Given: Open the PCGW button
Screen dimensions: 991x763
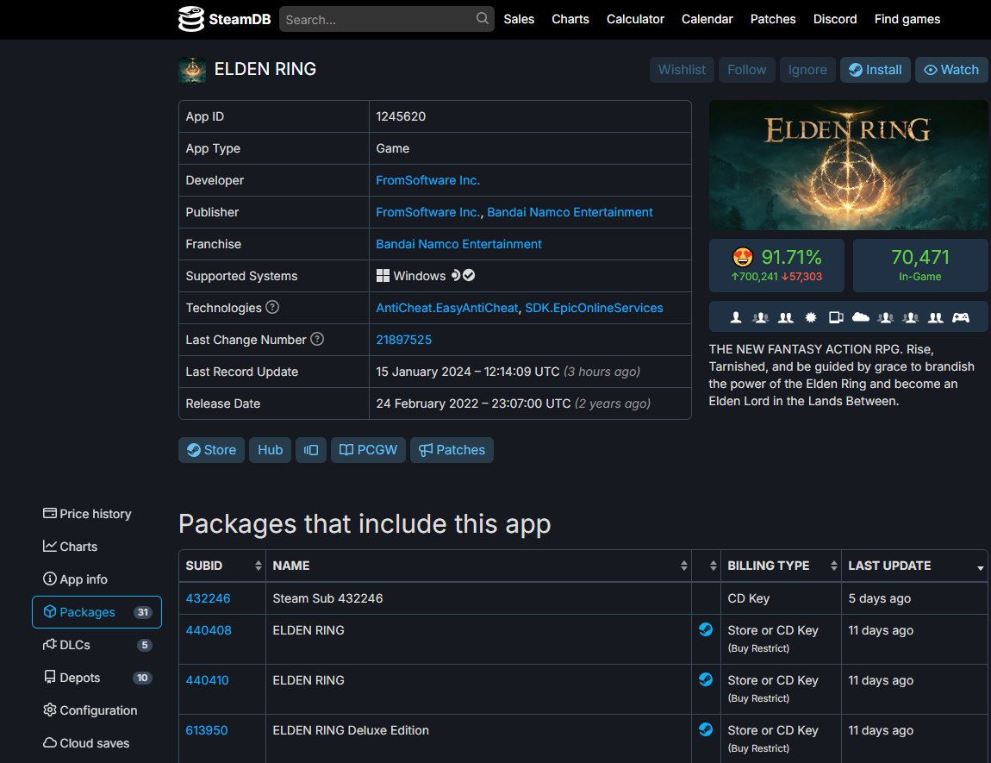Looking at the screenshot, I should coord(368,450).
